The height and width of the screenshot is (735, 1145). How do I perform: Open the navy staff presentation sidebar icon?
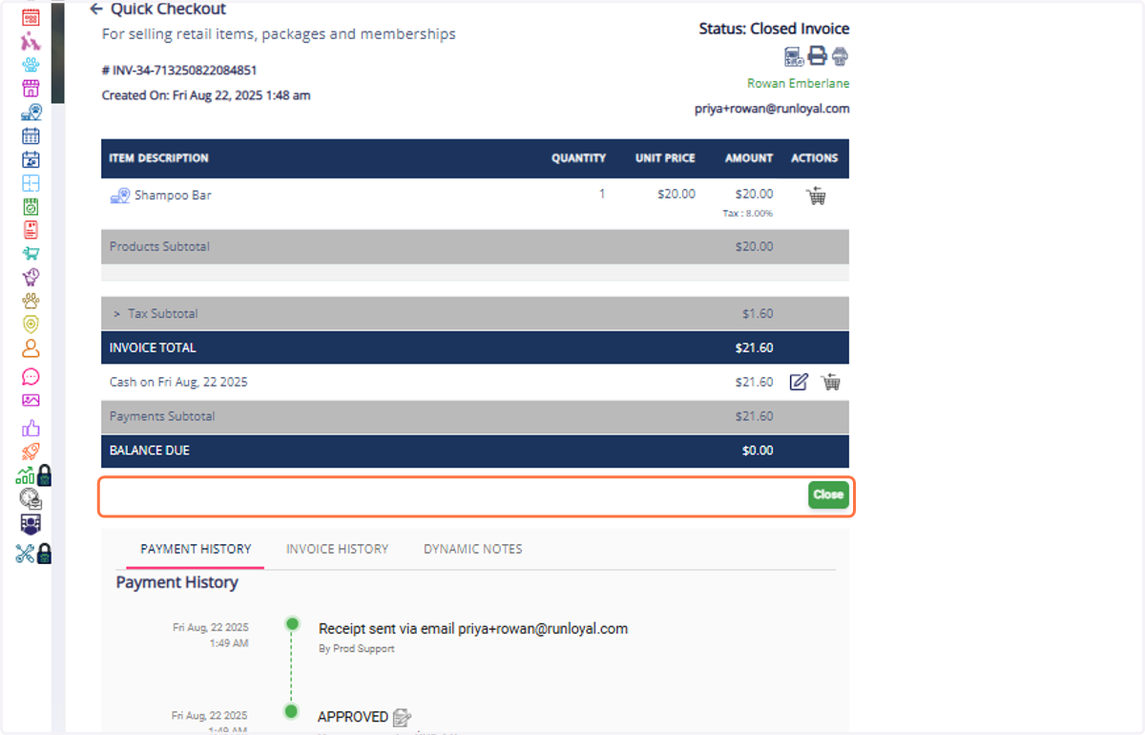pos(31,524)
